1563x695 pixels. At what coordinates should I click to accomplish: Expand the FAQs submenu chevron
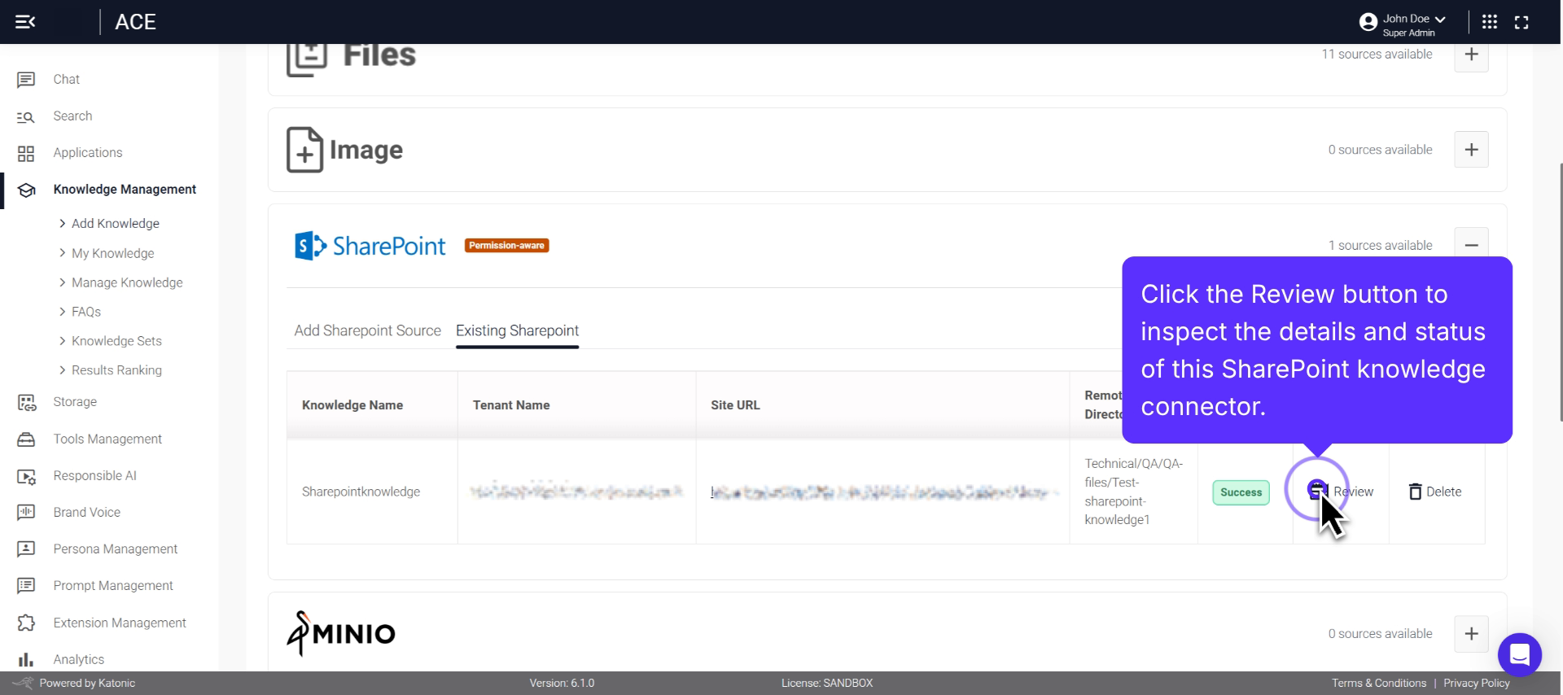pyautogui.click(x=63, y=312)
